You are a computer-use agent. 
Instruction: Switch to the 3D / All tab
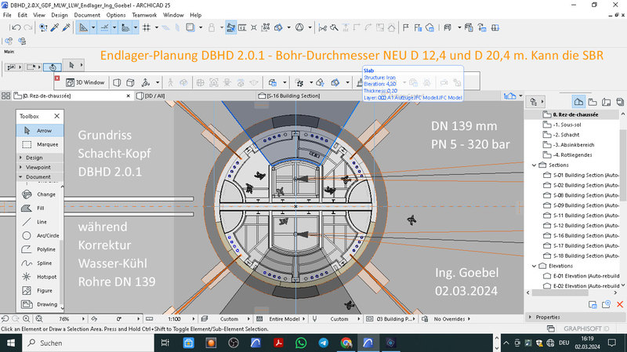(x=153, y=96)
